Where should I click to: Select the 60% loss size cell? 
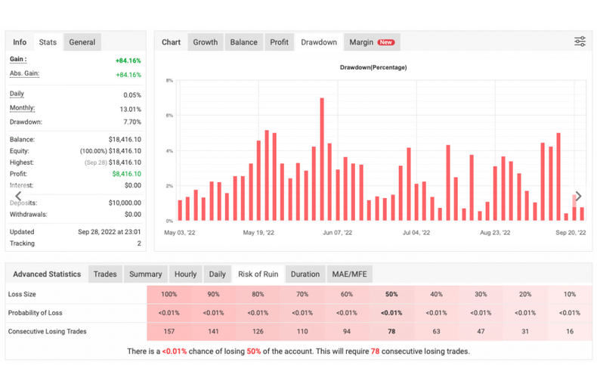346,294
